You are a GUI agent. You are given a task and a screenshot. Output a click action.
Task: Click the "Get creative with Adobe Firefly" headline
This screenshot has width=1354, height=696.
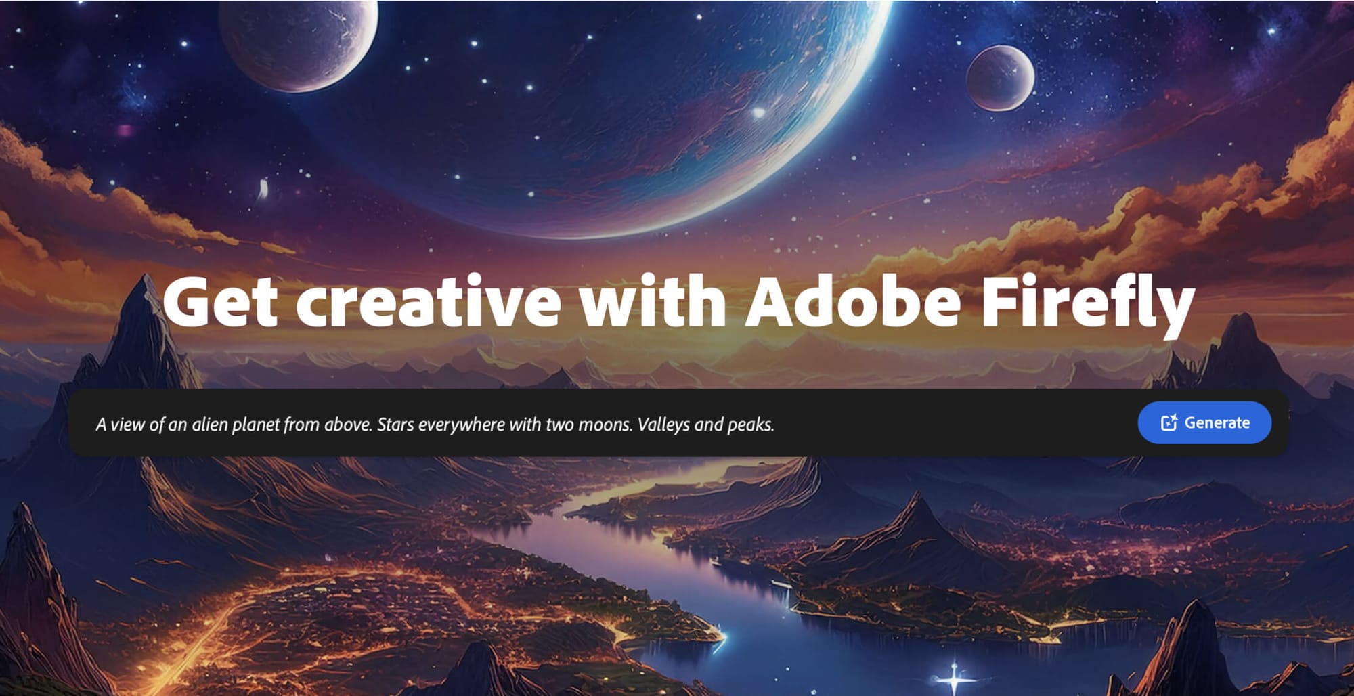click(678, 303)
